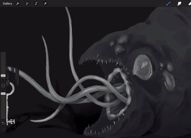Tap the square Modify button in sidebar
Viewport: 191px width, 138px height.
3,86
